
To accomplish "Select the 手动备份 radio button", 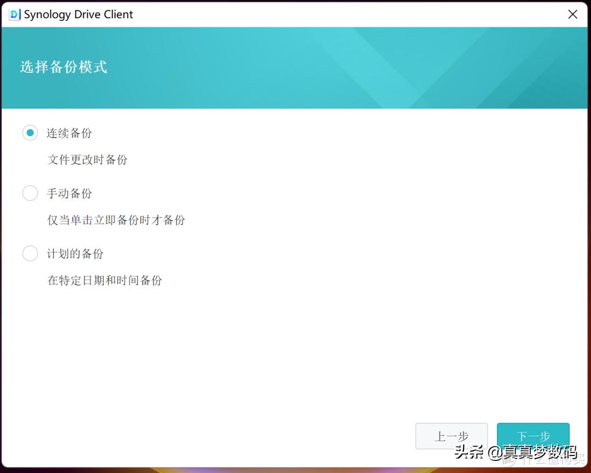I will click(30, 193).
